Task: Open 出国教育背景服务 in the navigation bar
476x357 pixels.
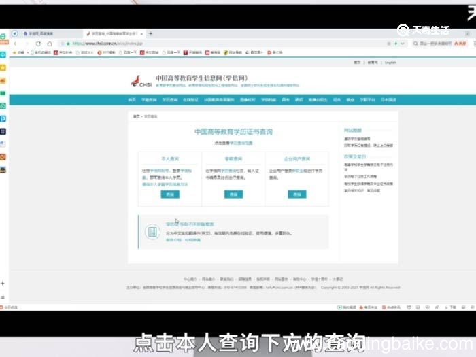Action: point(219,100)
